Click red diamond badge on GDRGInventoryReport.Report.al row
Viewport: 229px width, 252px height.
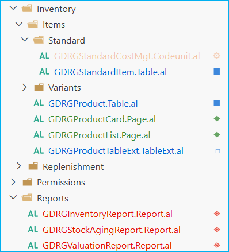point(217,214)
